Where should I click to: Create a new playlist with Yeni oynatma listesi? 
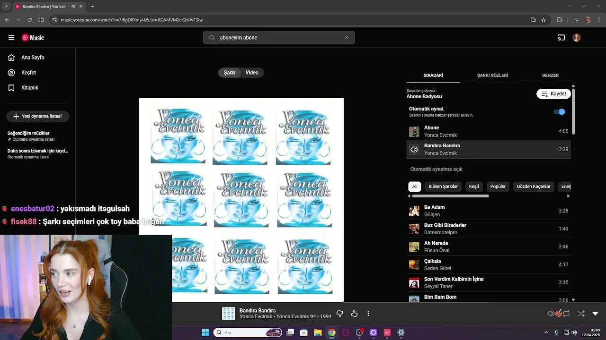(38, 116)
